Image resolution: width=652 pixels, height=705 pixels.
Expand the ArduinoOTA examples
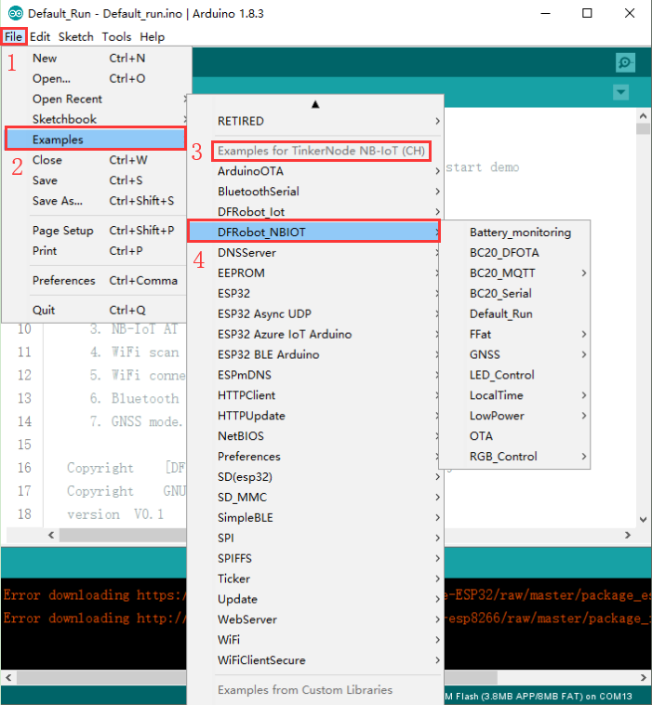coord(315,171)
